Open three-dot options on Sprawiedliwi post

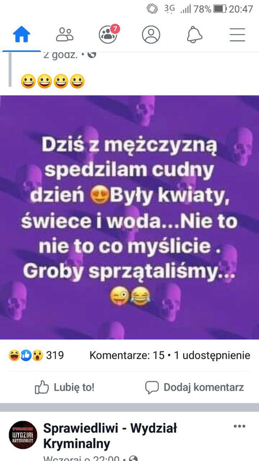click(239, 426)
